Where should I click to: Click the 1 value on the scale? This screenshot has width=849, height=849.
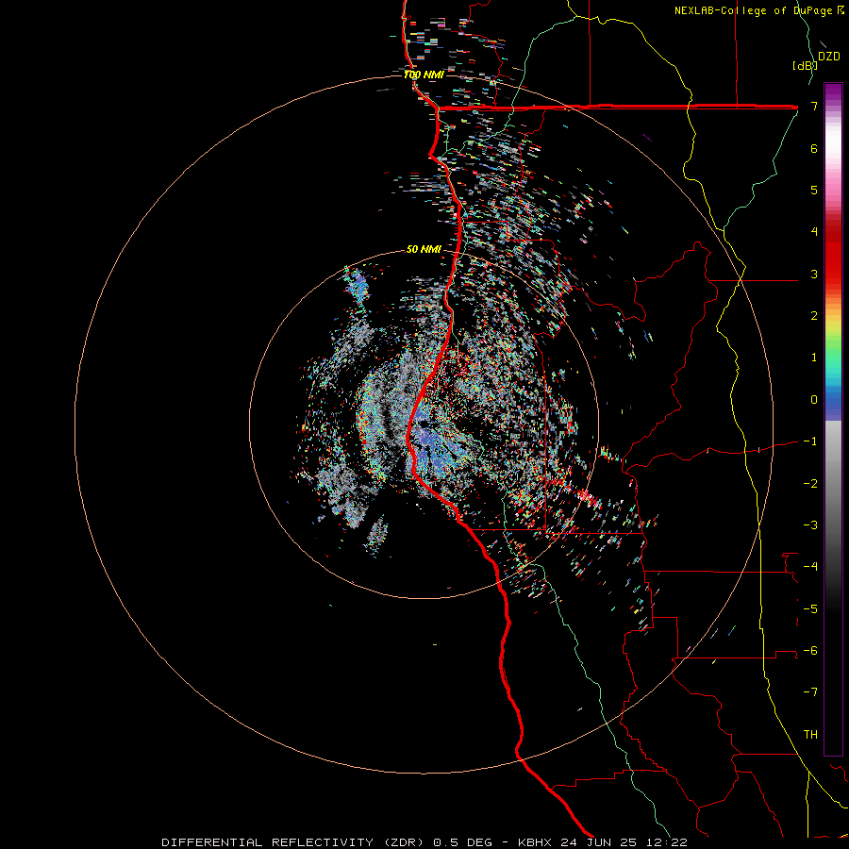pyautogui.click(x=814, y=358)
